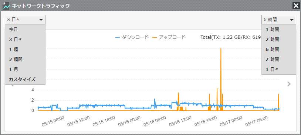Click the ネットワークトラフィック window title

coord(41,6)
